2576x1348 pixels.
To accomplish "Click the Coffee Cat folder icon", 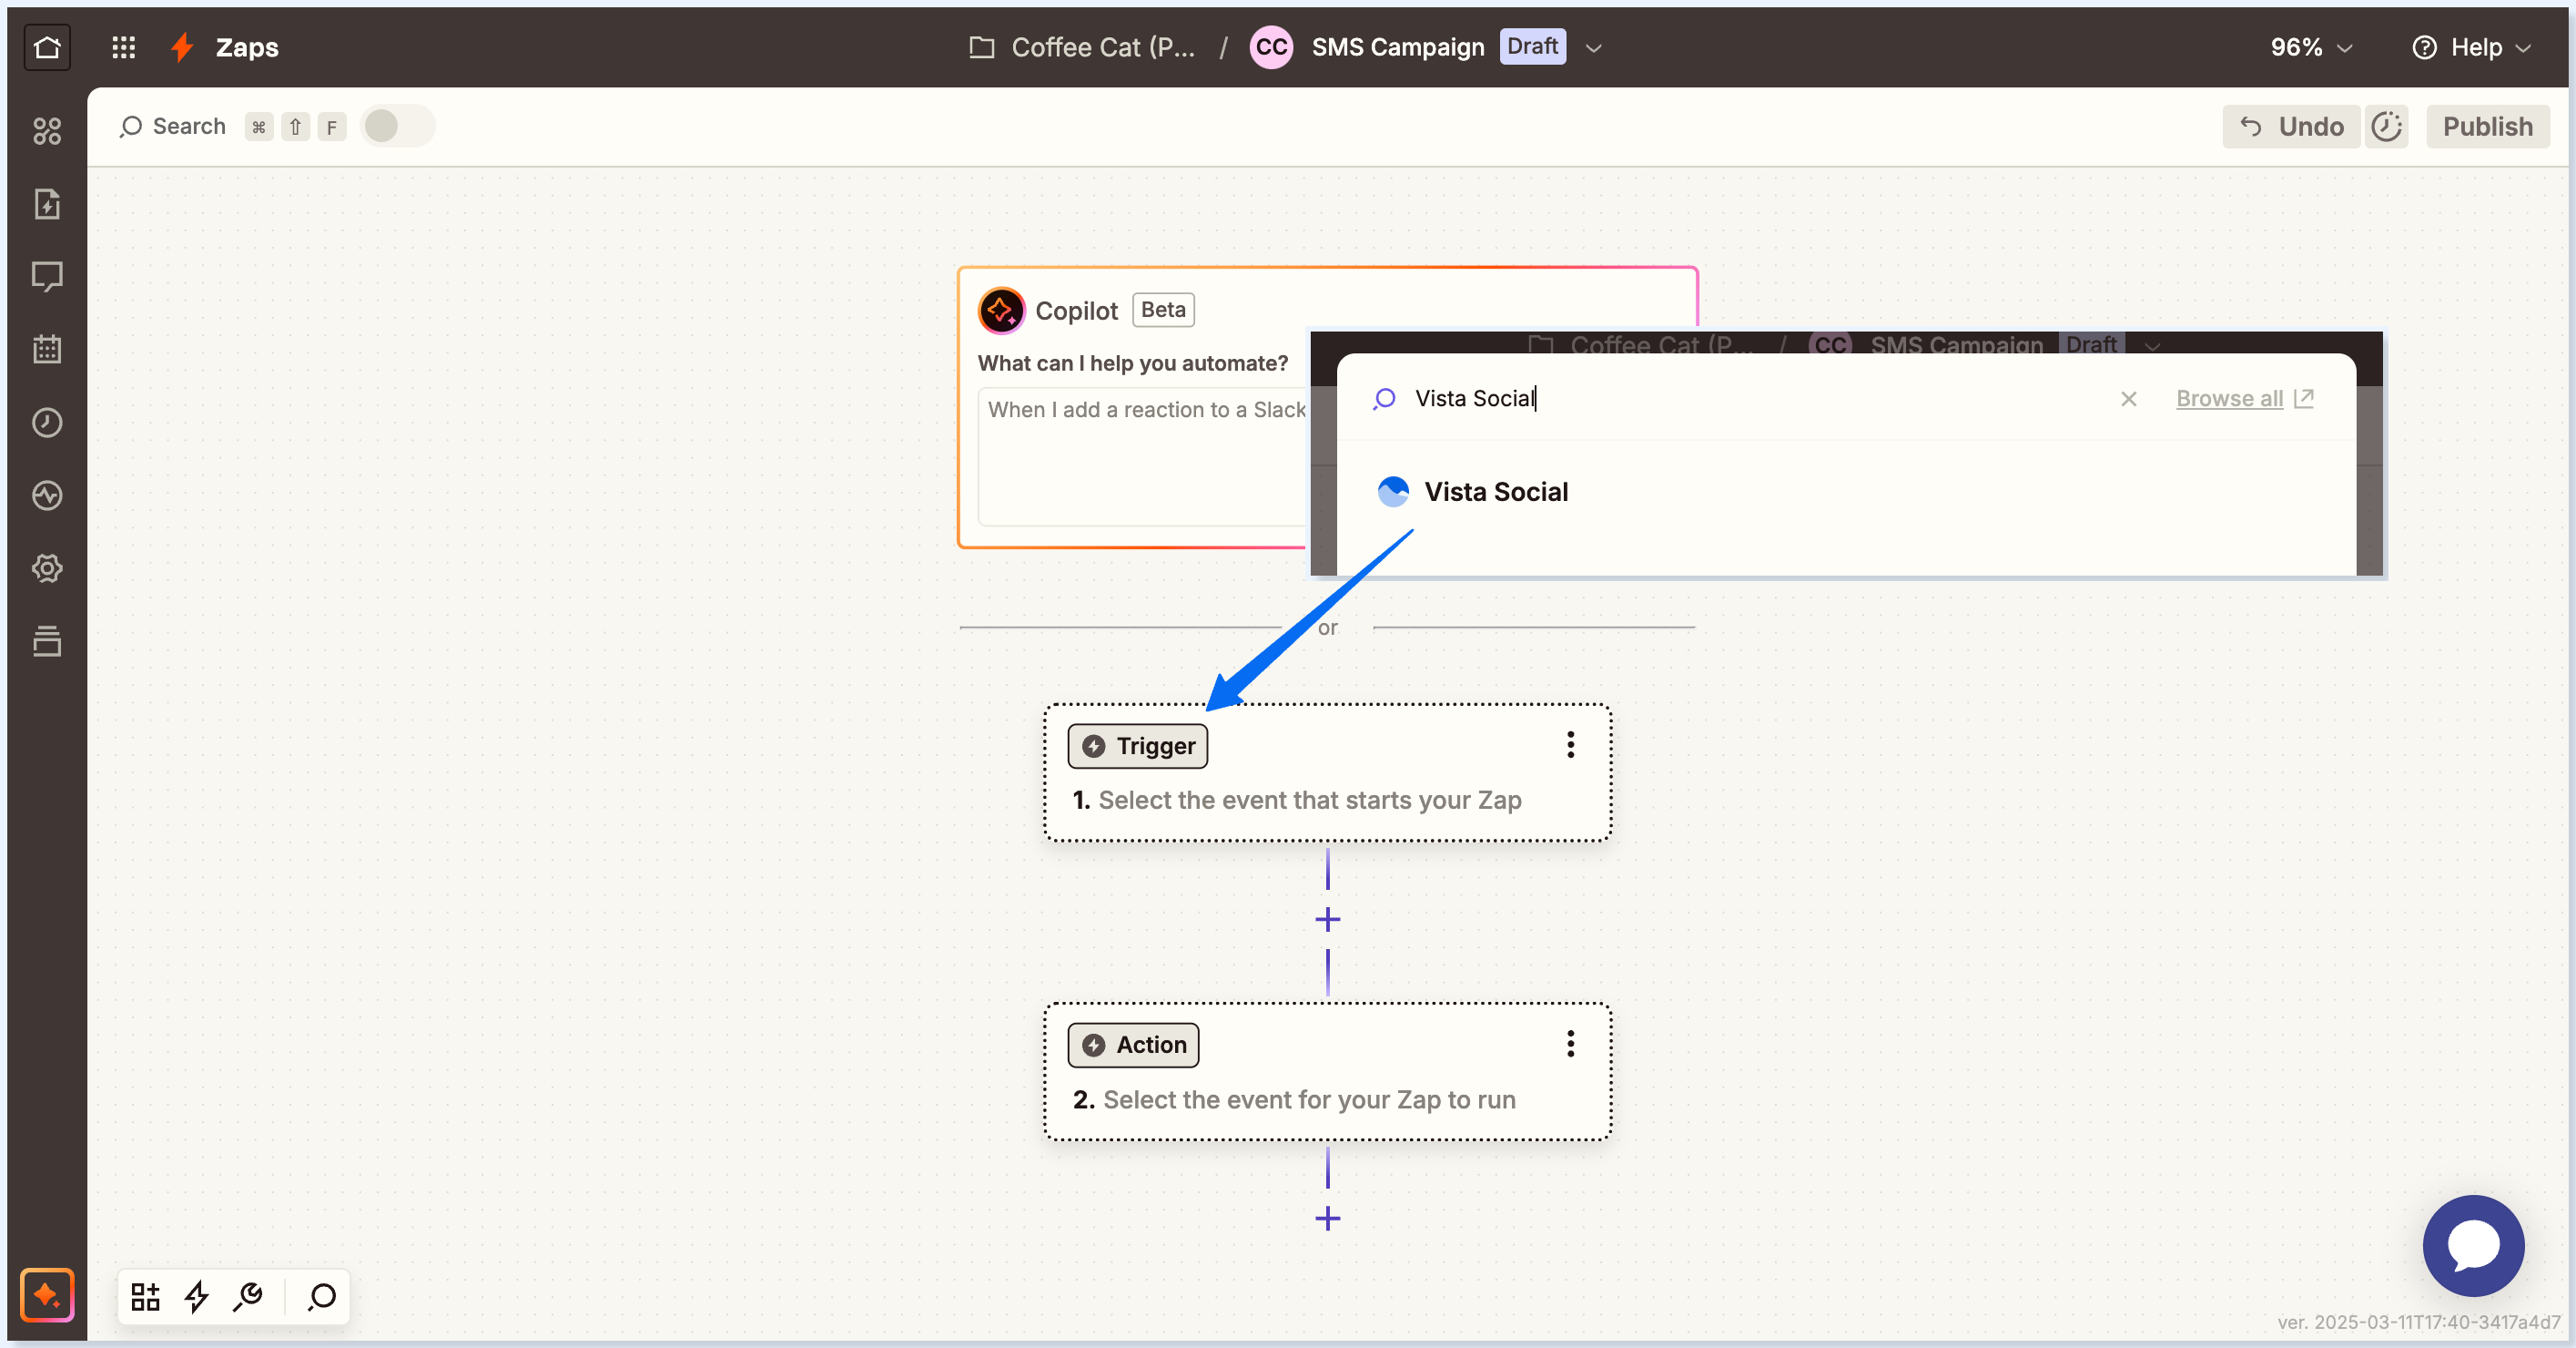I will click(x=982, y=47).
